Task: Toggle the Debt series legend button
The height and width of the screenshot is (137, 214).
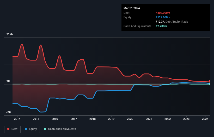Action: (x=13, y=129)
